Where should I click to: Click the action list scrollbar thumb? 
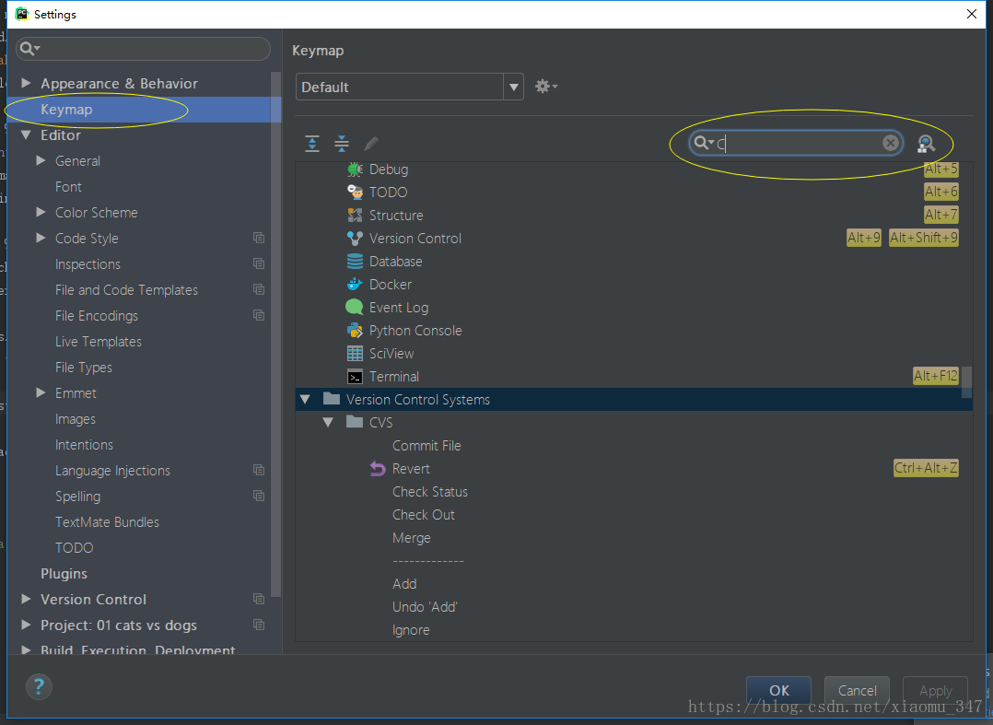pyautogui.click(x=966, y=381)
